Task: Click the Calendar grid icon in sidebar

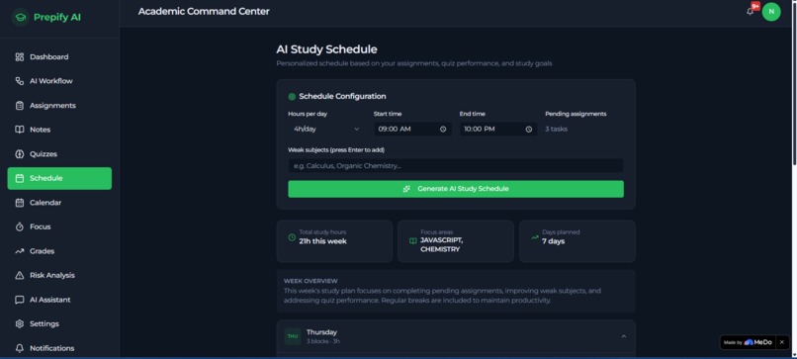Action: coord(20,203)
